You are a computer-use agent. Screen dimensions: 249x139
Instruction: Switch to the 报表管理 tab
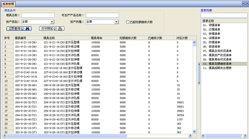click(8, 4)
